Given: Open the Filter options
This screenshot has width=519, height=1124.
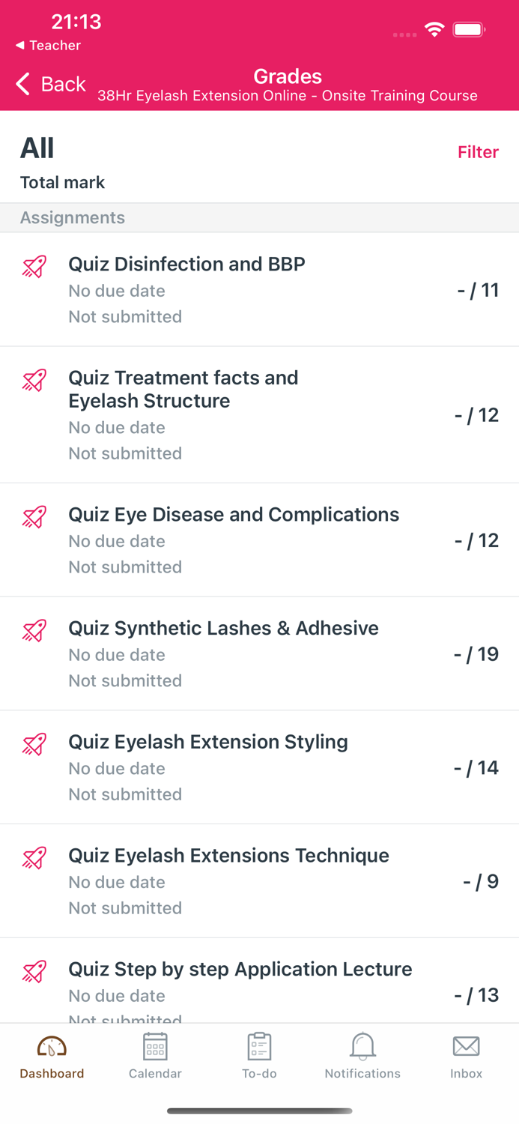Looking at the screenshot, I should coord(478,152).
